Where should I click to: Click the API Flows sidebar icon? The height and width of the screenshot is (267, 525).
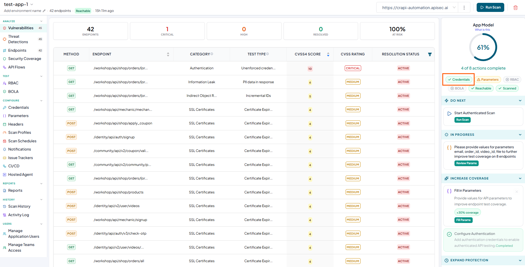[5, 67]
